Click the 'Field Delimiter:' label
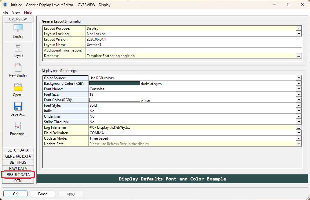The image size is (310, 200). coord(56,133)
